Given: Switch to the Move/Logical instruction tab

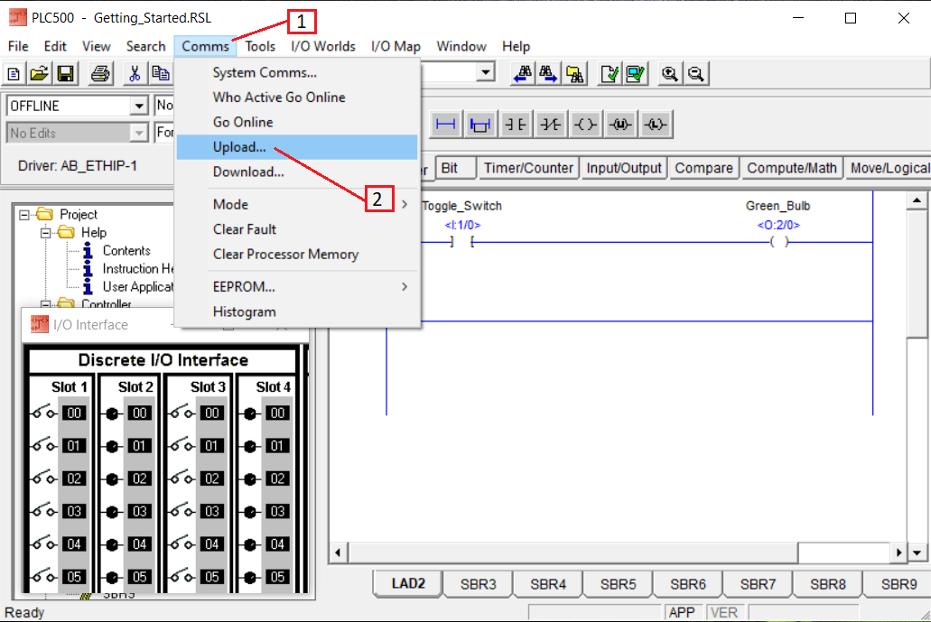Looking at the screenshot, I should pyautogui.click(x=889, y=168).
